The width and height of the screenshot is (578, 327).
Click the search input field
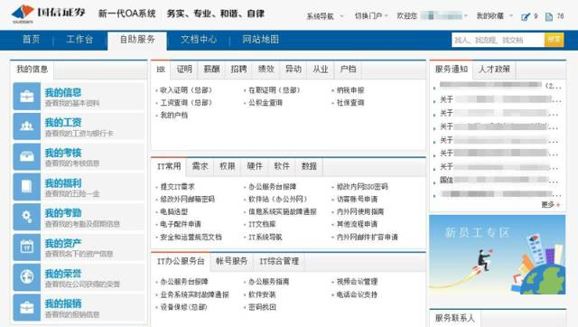pos(498,40)
